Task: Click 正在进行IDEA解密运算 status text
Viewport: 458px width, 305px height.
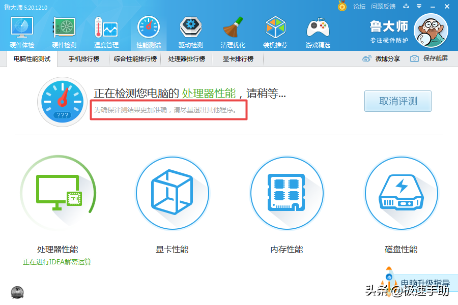Action: point(57,262)
